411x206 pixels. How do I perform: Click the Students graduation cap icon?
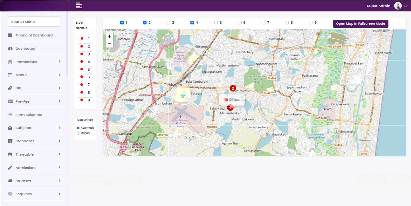tap(10, 181)
